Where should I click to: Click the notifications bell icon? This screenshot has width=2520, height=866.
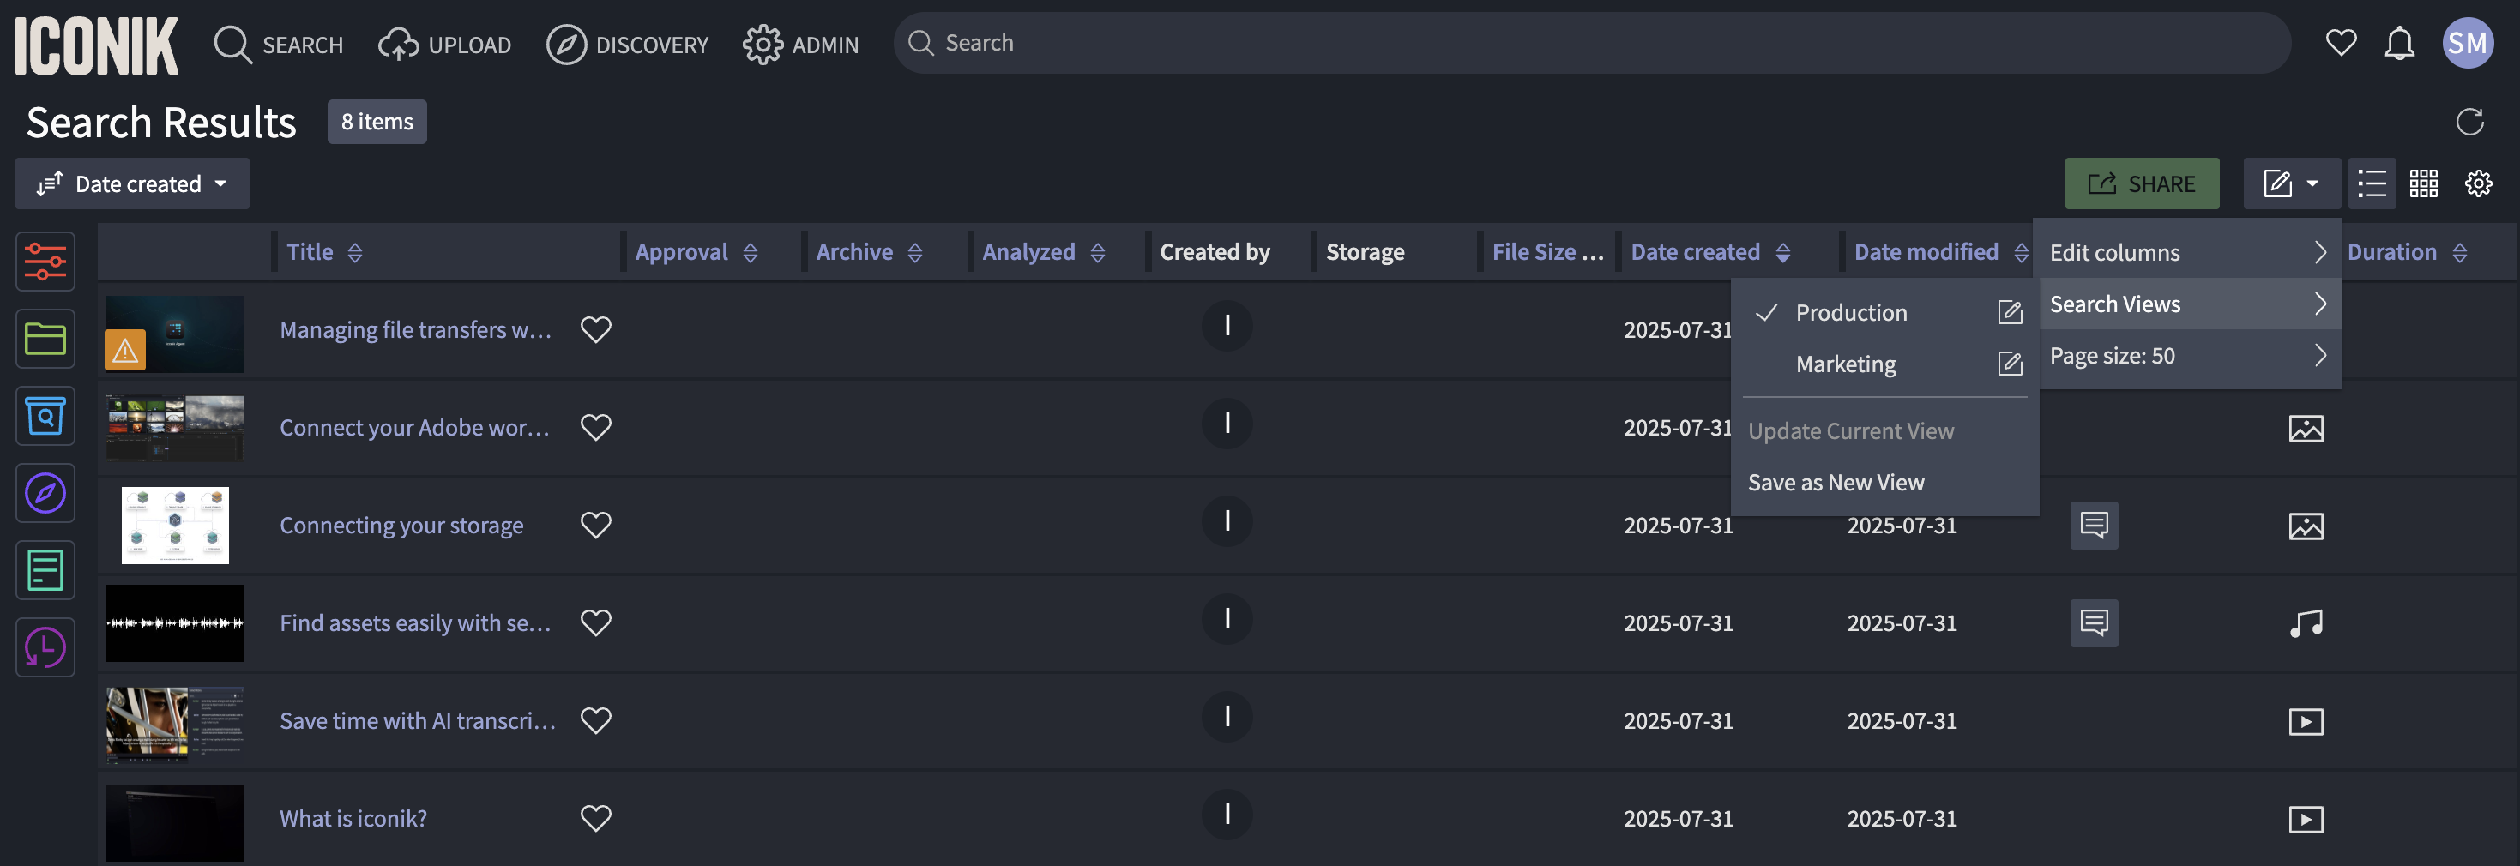tap(2399, 43)
